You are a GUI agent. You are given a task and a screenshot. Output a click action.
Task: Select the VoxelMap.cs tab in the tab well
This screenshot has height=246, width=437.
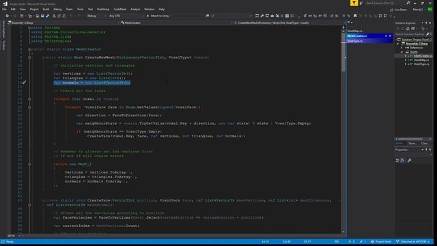pos(355,31)
